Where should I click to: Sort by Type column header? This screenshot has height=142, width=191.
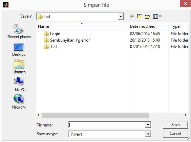tap(178, 26)
